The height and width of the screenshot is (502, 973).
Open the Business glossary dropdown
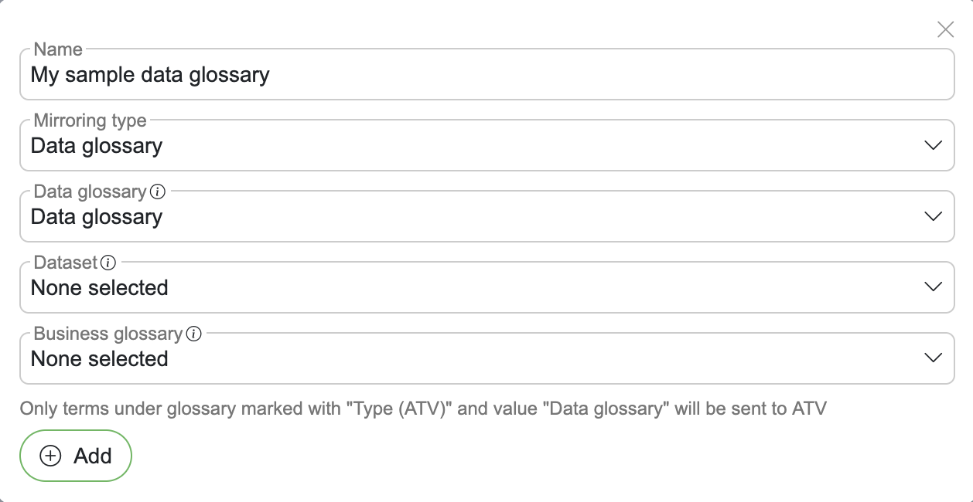[x=487, y=358]
